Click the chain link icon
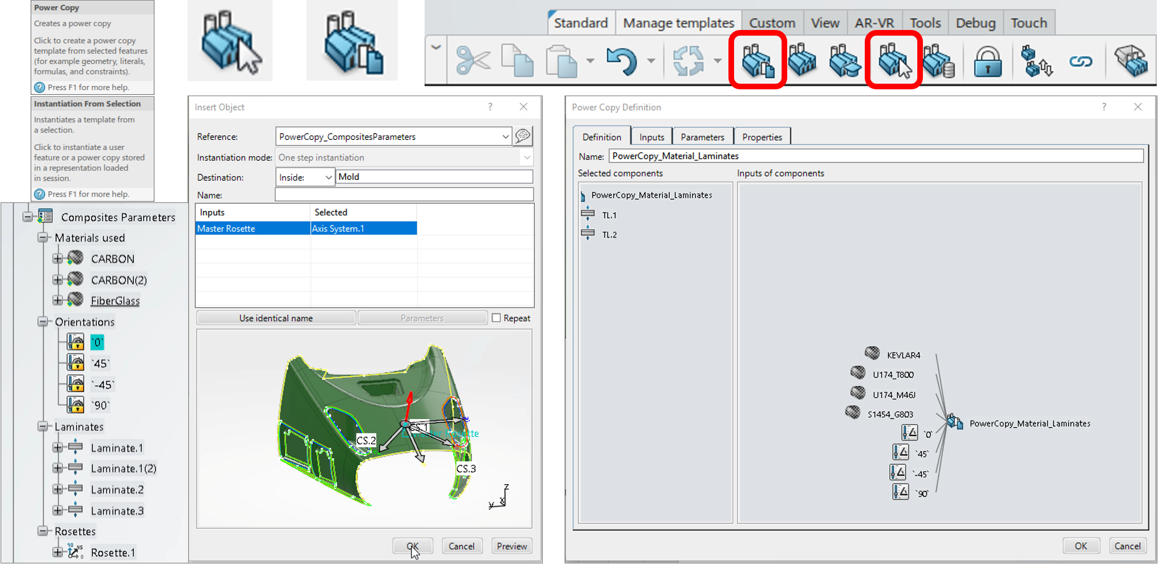 pyautogui.click(x=1080, y=61)
